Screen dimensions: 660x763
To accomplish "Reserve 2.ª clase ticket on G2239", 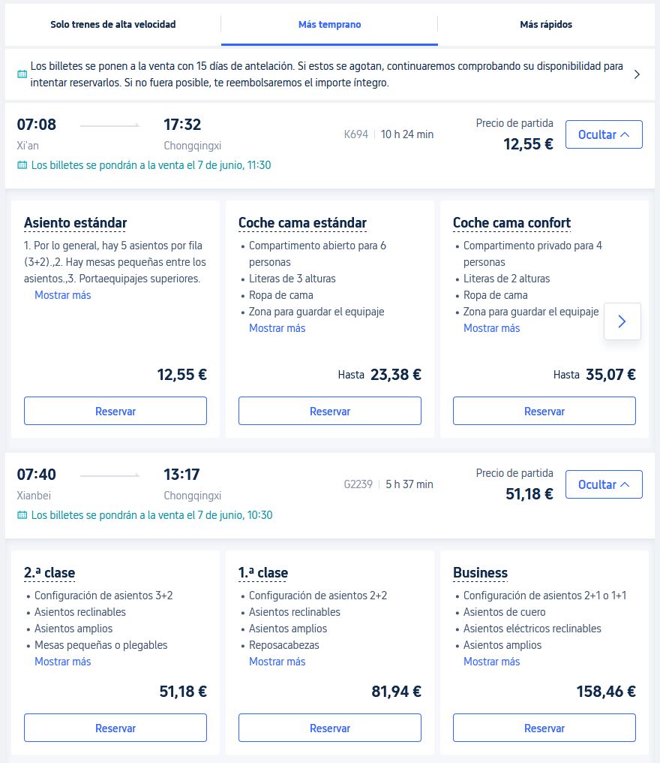I will pyautogui.click(x=115, y=728).
